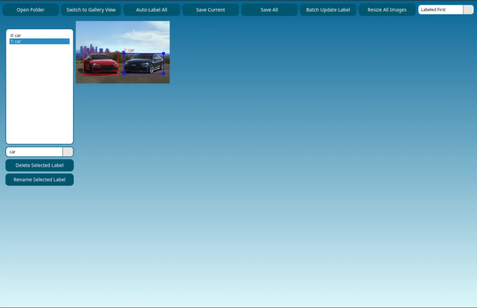Switch to Gallery View

pos(91,10)
